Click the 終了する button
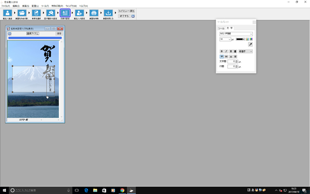The image size is (310, 194). coord(124,16)
